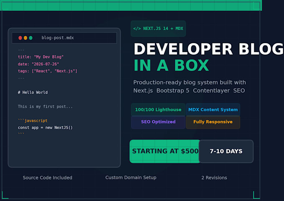This screenshot has height=201, width=284.
Task: Select the MDX Content System badge
Action: (x=213, y=109)
